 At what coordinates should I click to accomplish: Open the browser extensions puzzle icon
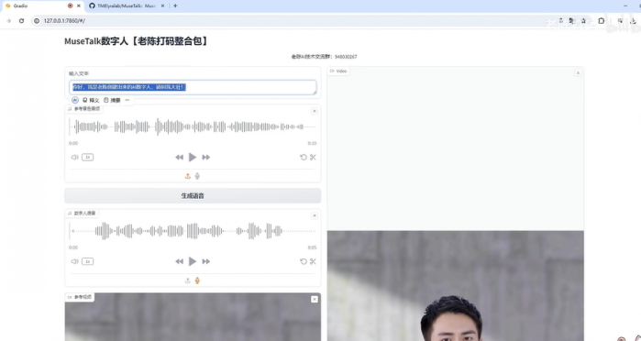pyautogui.click(x=601, y=21)
